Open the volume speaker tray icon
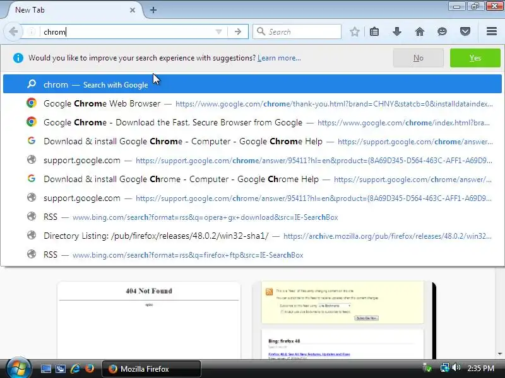 point(456,367)
